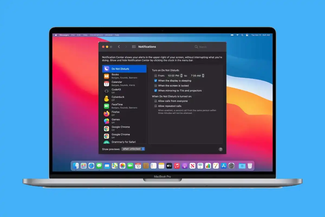Screen dimensions: 325x217
Task: Check 'Allow calls from everyone'
Action: (155, 101)
